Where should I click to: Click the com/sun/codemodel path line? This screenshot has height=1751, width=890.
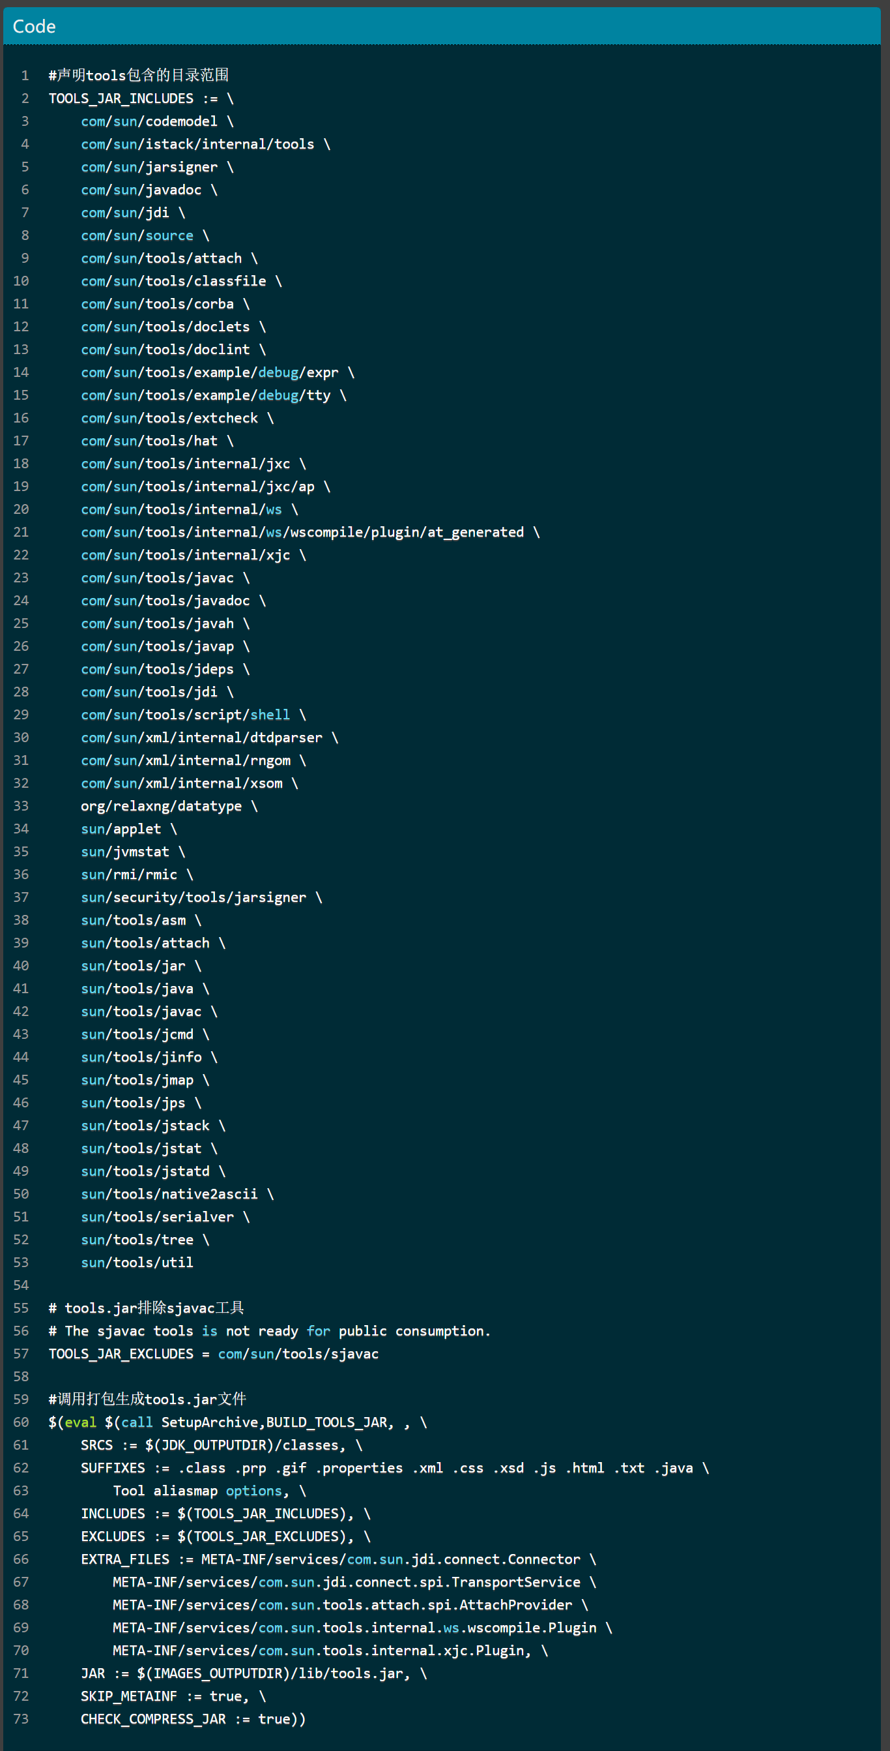pos(158,121)
